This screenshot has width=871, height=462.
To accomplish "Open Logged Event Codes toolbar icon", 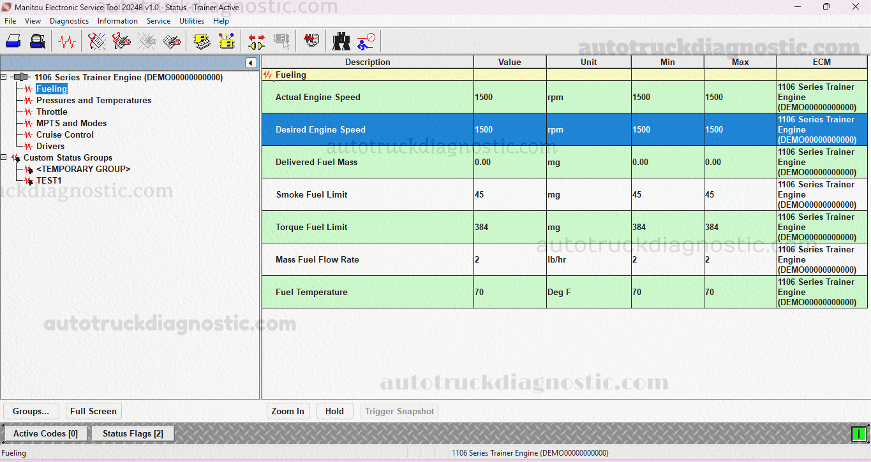I will [x=171, y=41].
